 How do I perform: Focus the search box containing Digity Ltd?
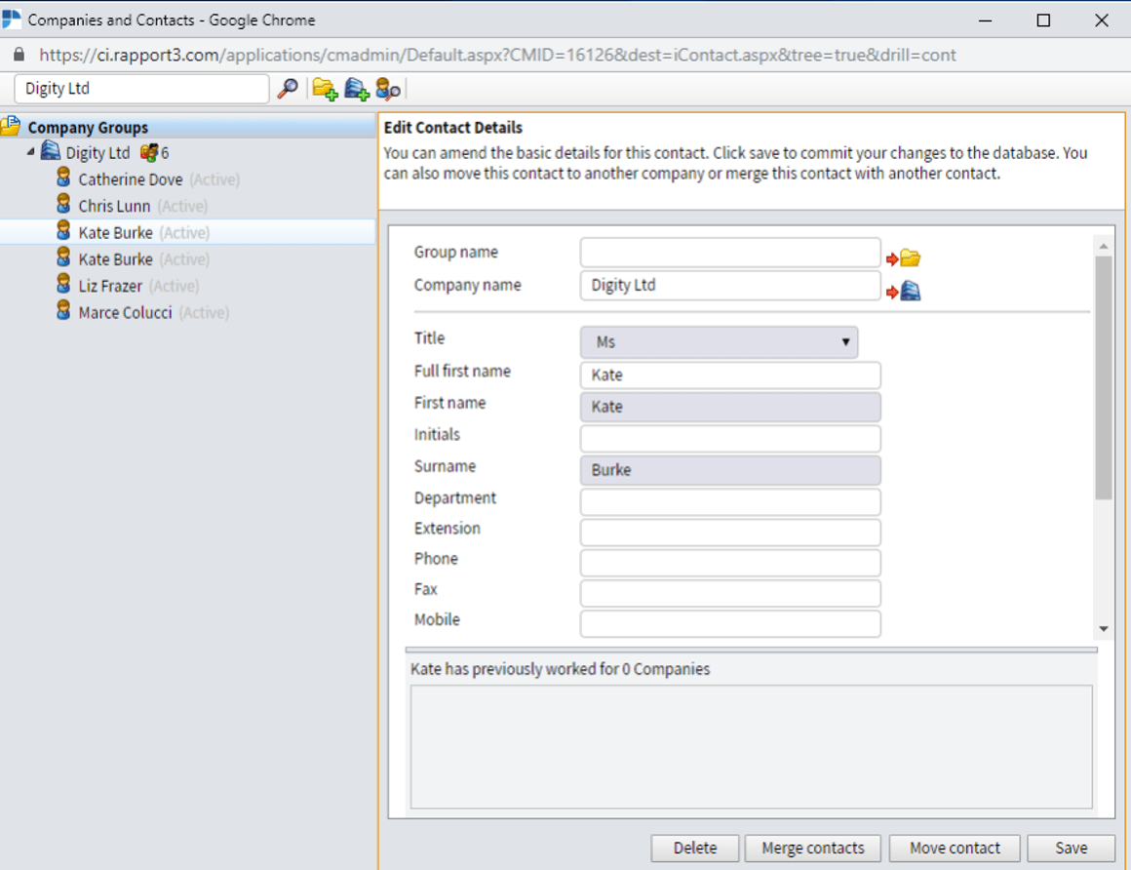(141, 89)
